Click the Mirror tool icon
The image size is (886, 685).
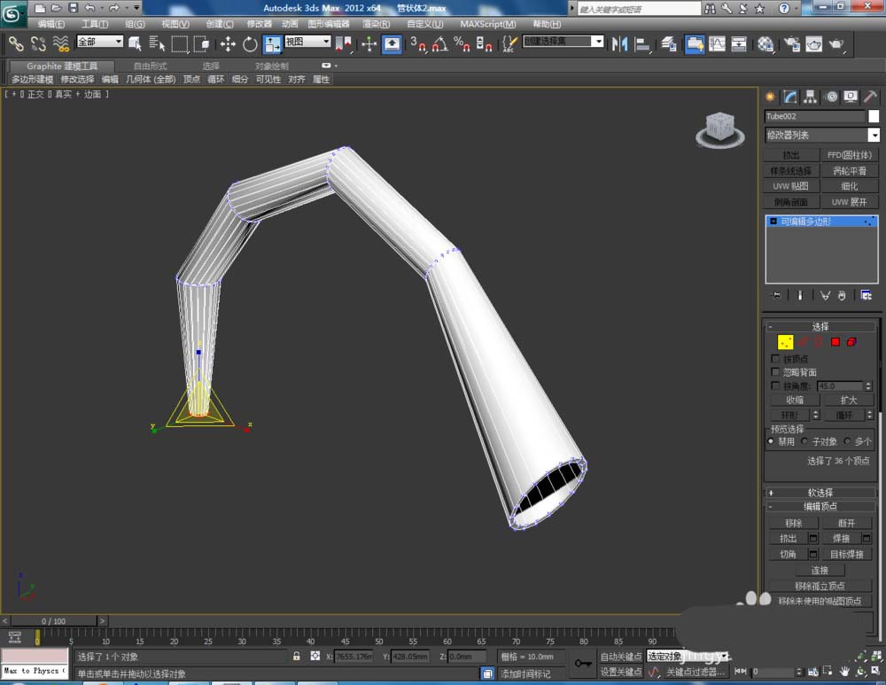click(619, 43)
